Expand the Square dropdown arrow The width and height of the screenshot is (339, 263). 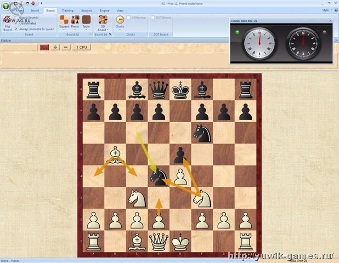[x=64, y=30]
